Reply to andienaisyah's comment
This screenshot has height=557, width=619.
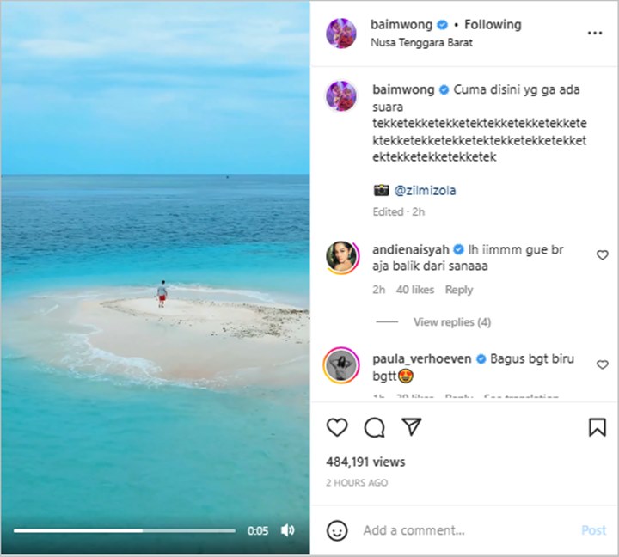pos(458,290)
